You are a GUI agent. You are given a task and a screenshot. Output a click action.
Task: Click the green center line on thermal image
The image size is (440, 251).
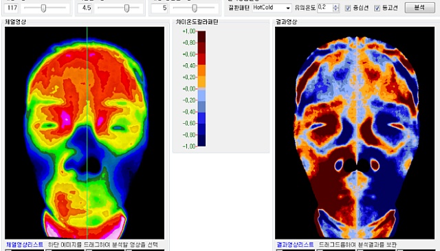(x=87, y=133)
